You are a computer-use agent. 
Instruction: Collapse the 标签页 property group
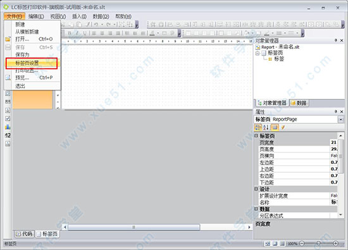(256, 135)
